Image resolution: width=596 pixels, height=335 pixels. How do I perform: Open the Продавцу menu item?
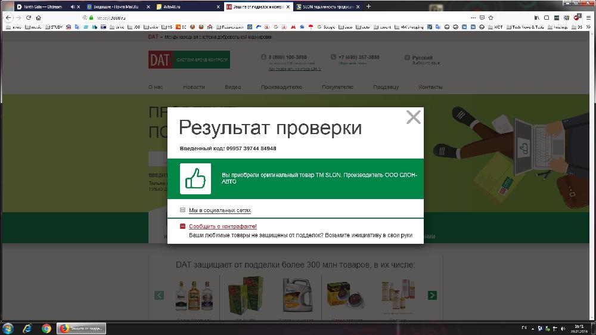386,87
